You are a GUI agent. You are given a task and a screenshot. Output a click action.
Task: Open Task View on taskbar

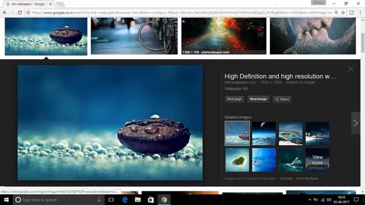coord(111,200)
